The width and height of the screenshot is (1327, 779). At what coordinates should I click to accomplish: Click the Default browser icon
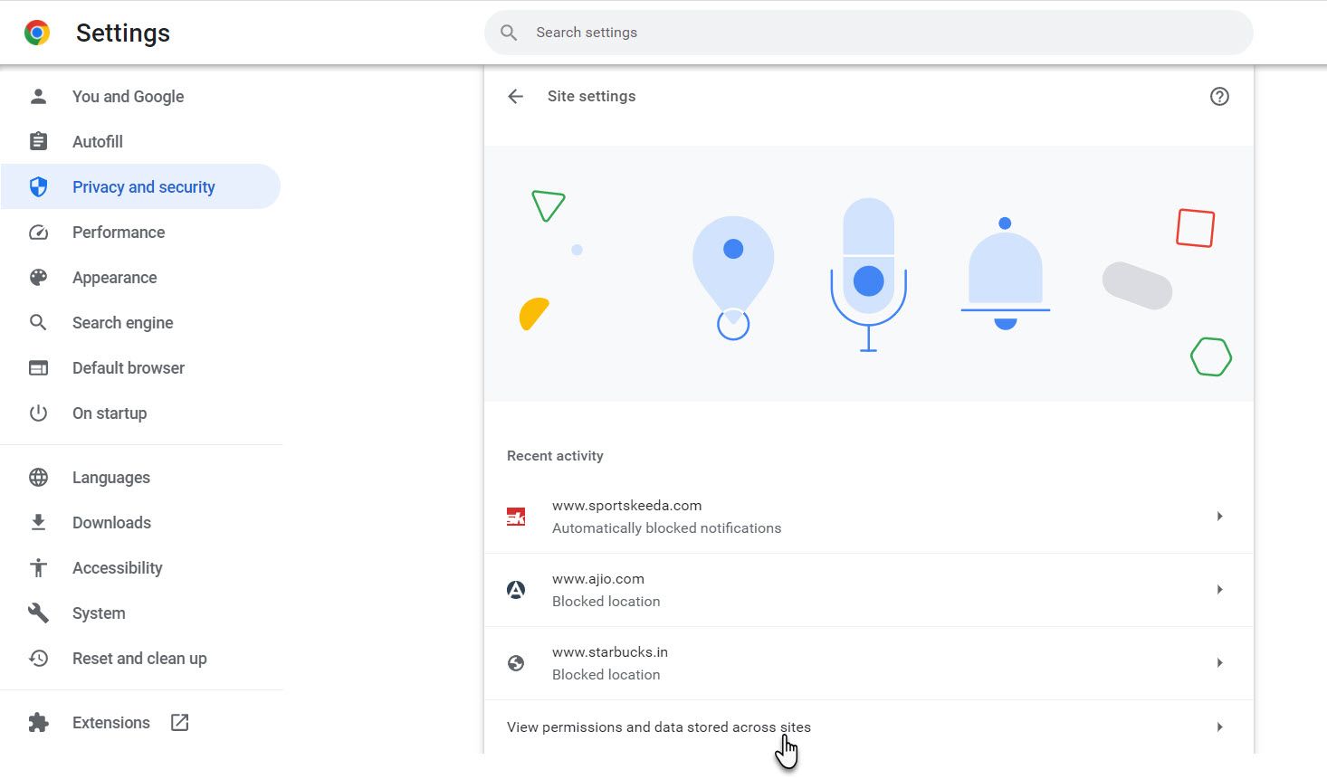38,367
